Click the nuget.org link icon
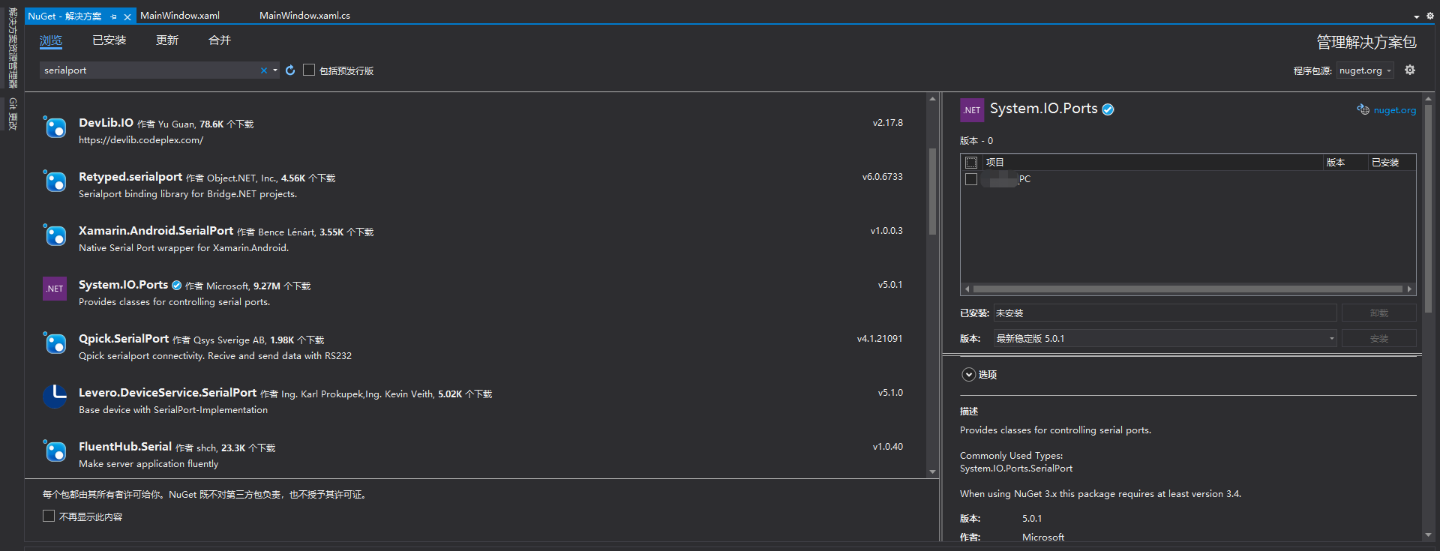Screen dimensions: 1440x551 pos(1363,109)
